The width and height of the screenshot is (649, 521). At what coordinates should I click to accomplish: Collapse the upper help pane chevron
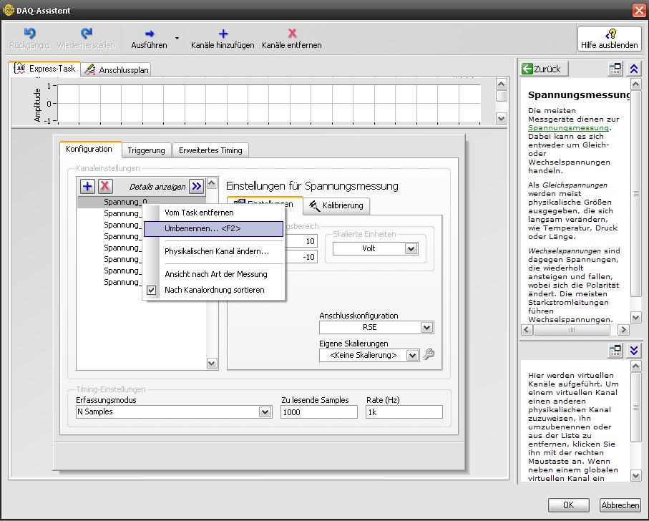pos(634,69)
